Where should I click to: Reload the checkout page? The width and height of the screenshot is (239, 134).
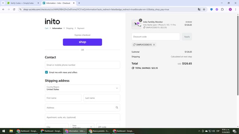[14, 9]
